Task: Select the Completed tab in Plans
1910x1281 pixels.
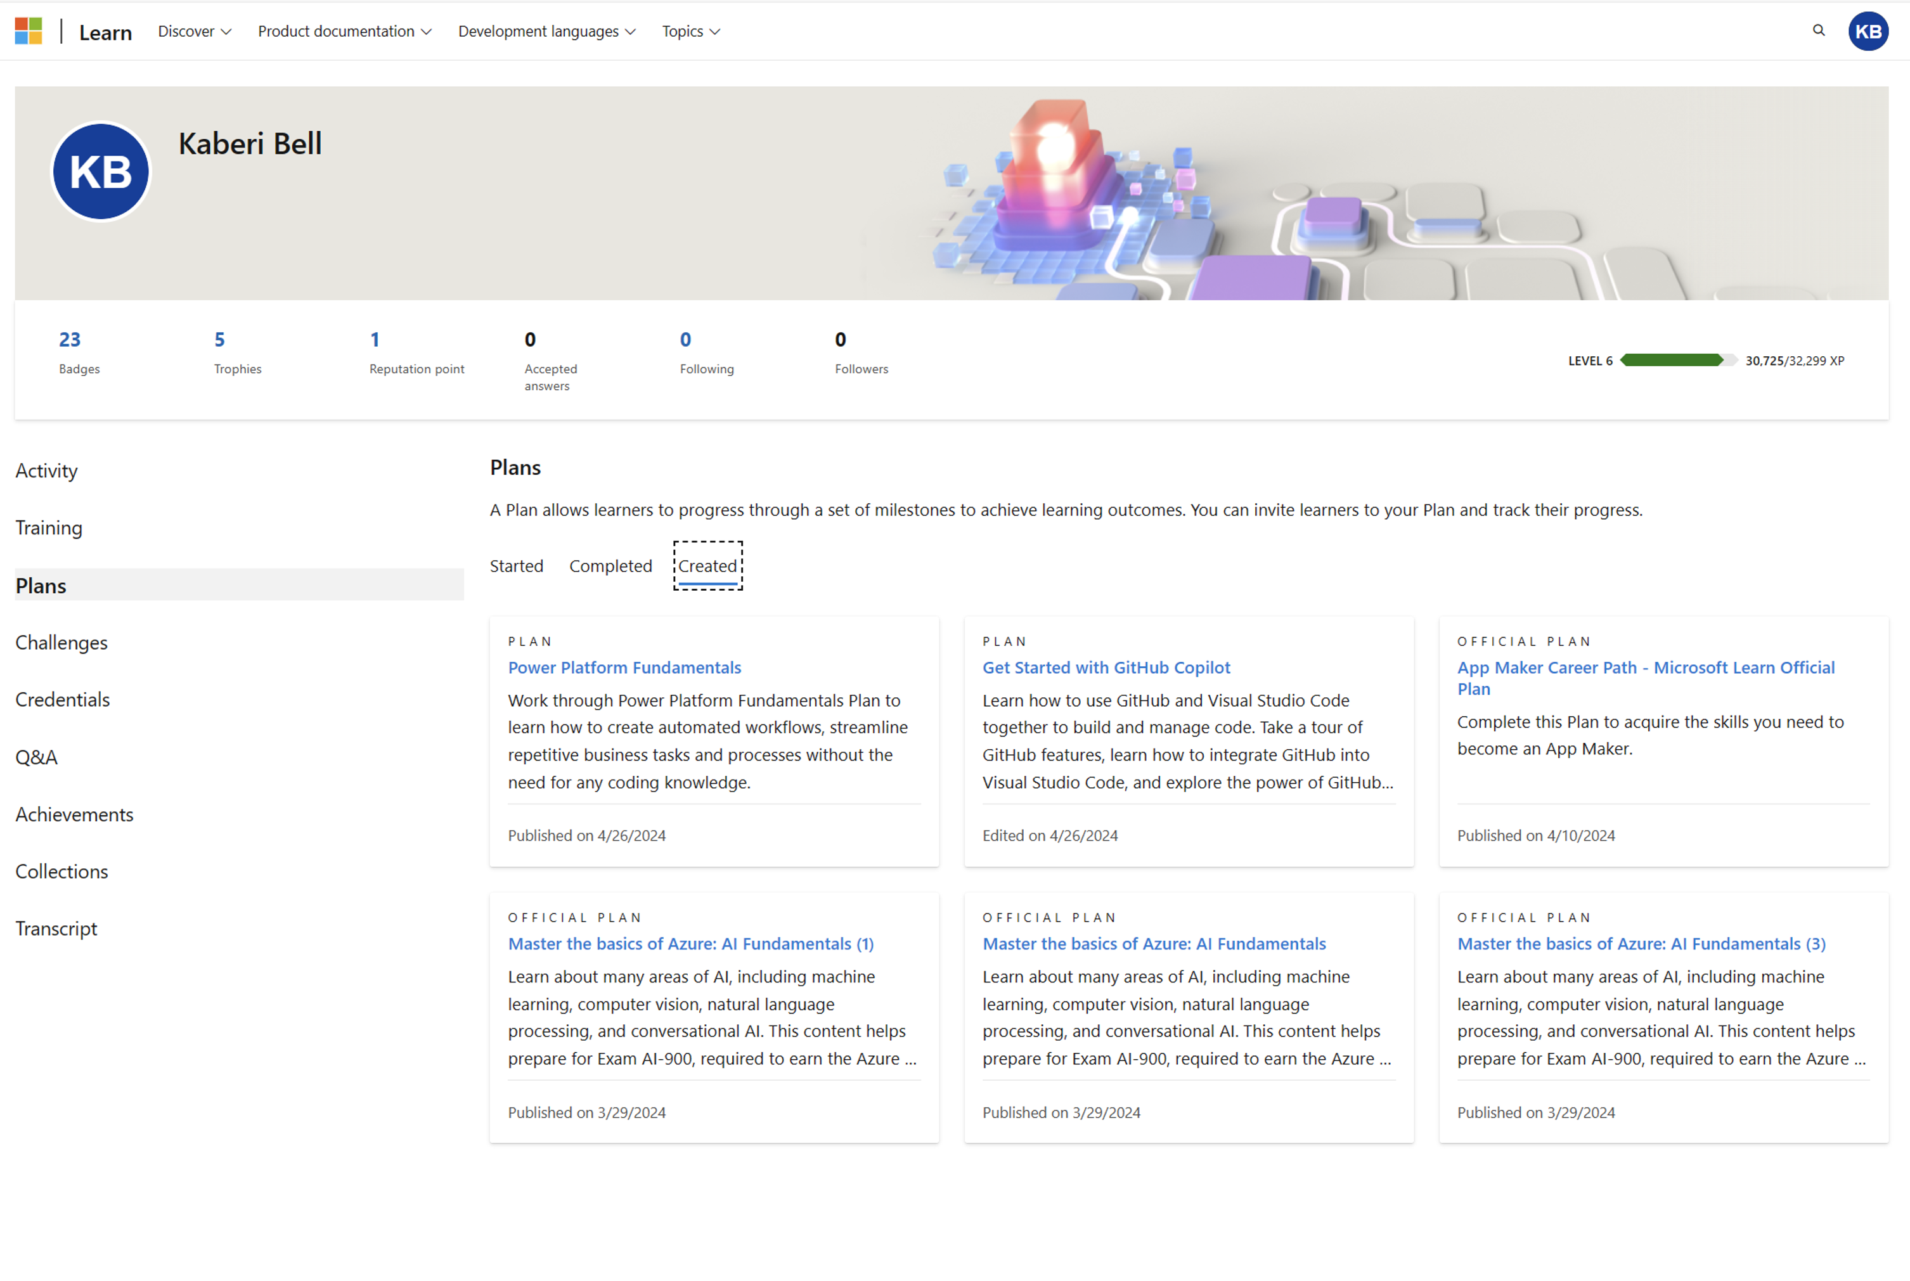Action: [x=607, y=565]
